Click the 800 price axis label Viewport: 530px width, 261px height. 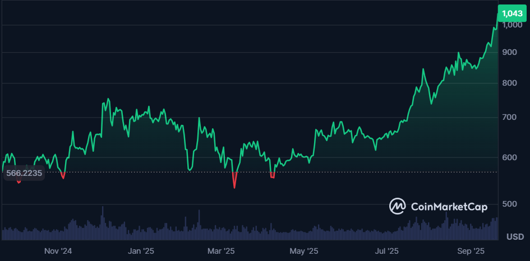pyautogui.click(x=509, y=83)
